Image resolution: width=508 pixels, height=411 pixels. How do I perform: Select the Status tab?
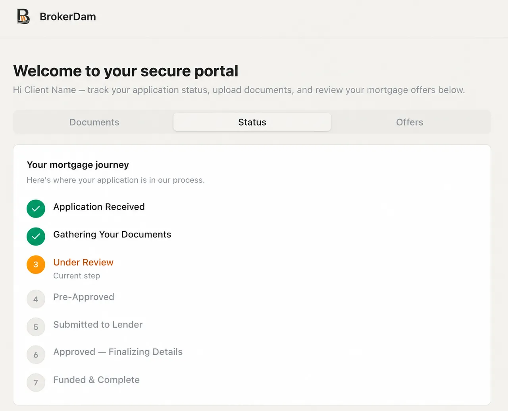252,122
